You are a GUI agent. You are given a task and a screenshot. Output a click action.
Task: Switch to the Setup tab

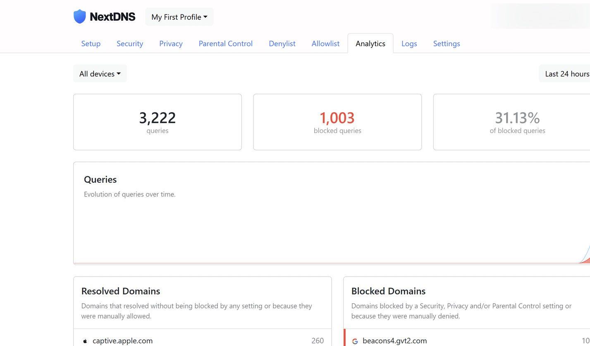click(91, 44)
